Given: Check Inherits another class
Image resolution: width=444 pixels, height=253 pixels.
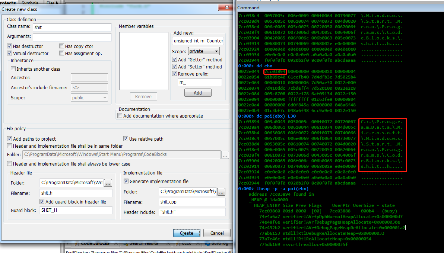Looking at the screenshot, I should 13,69.
